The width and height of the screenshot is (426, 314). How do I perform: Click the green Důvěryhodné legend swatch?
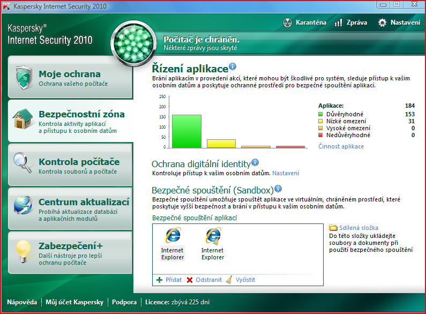coord(320,114)
